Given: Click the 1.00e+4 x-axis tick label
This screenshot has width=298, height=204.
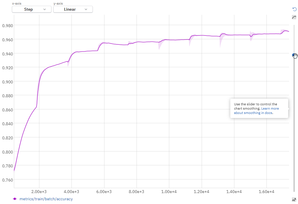Looking at the screenshot, I should point(169,192).
